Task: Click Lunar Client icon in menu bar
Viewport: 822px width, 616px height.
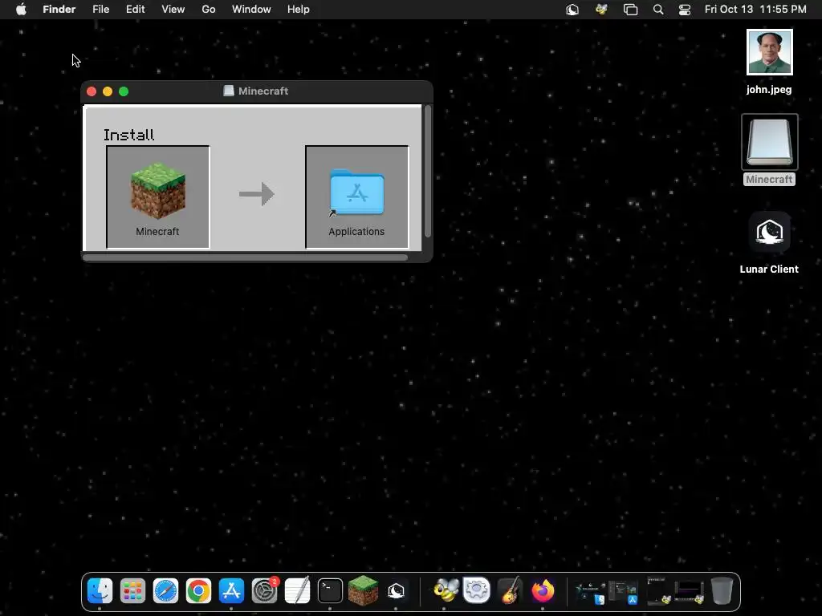Action: (x=572, y=10)
